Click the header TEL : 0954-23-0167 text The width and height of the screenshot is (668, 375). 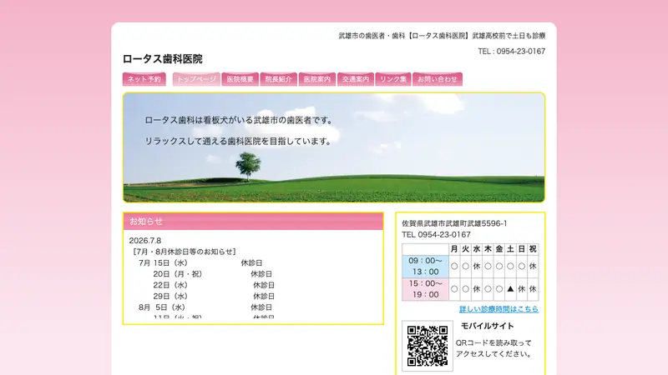[x=511, y=52]
